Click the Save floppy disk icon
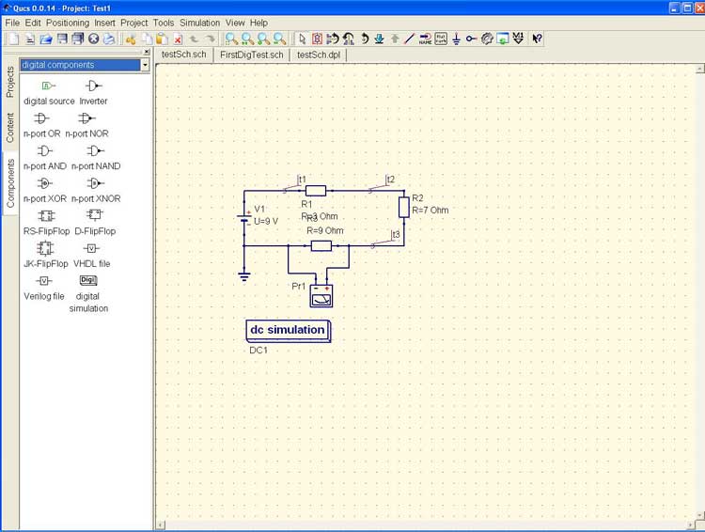 (x=62, y=39)
